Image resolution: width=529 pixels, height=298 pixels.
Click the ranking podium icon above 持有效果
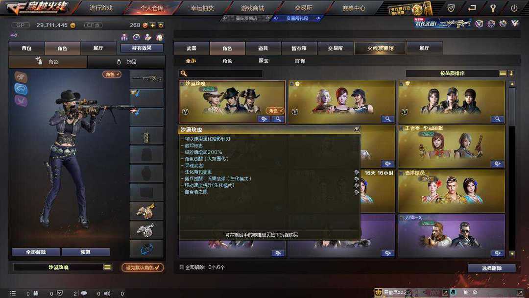point(124,37)
